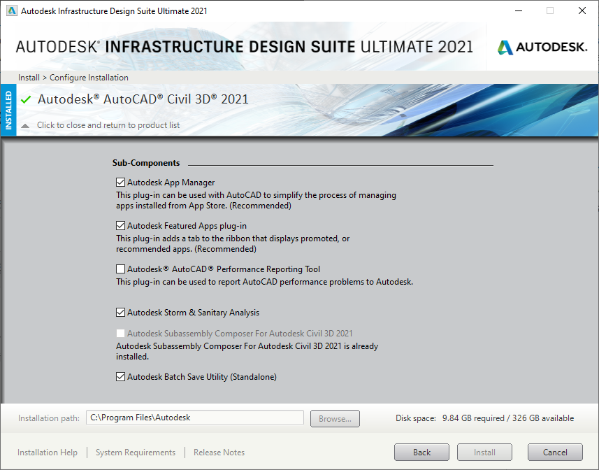Viewport: 599px width, 470px height.
Task: Click the 'Autodesk Subassembly Composer... is already installed' message
Action: pos(247,351)
